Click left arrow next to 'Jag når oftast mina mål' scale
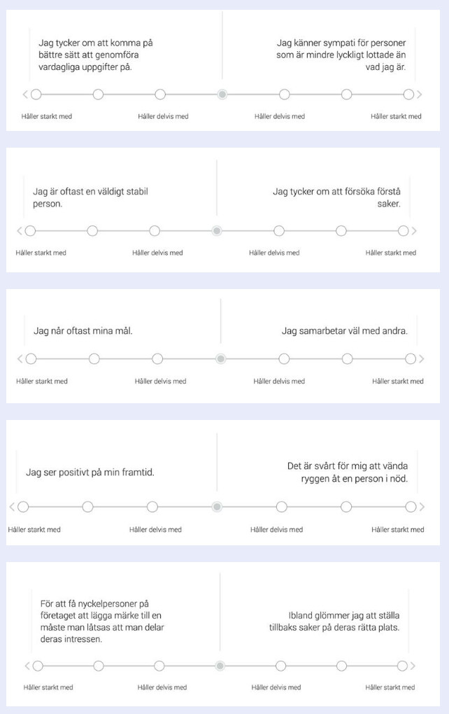This screenshot has width=449, height=714. tap(20, 359)
